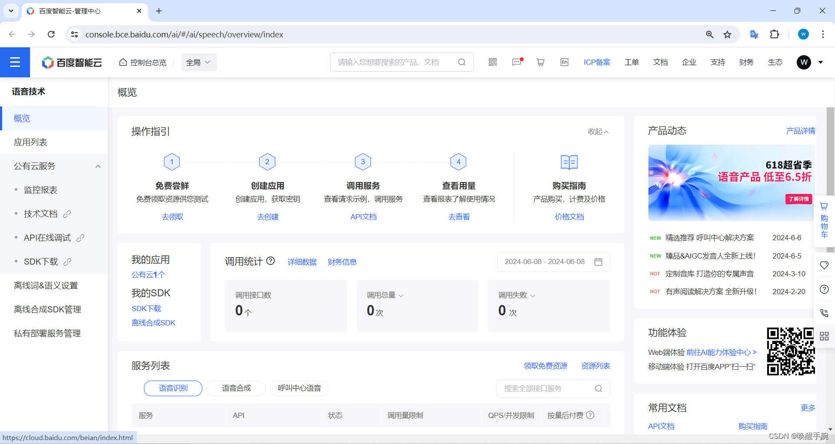Click the 前往AI能力体验中心 link

tap(721, 352)
